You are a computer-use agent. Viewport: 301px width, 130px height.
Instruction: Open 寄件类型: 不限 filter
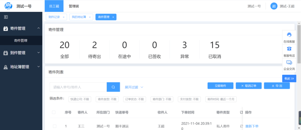107,99
